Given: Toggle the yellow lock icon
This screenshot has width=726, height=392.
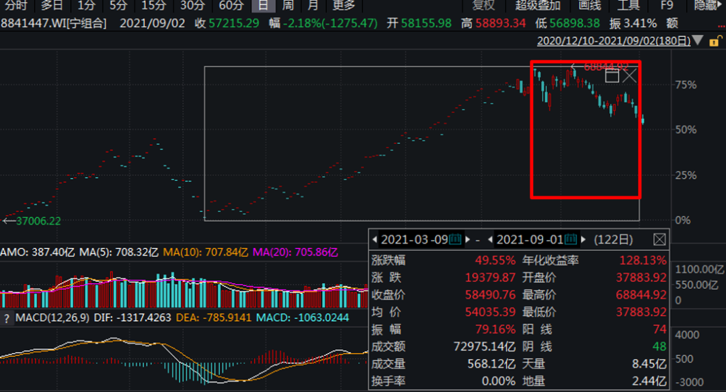Looking at the screenshot, I should tap(715, 41).
